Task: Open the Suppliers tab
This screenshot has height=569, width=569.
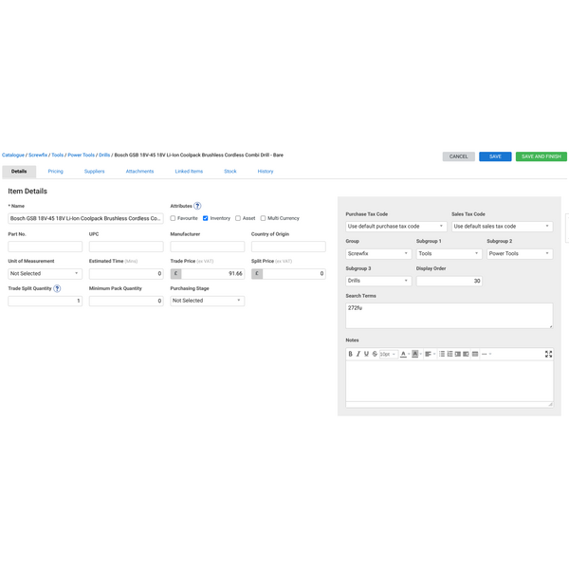Action: click(94, 172)
